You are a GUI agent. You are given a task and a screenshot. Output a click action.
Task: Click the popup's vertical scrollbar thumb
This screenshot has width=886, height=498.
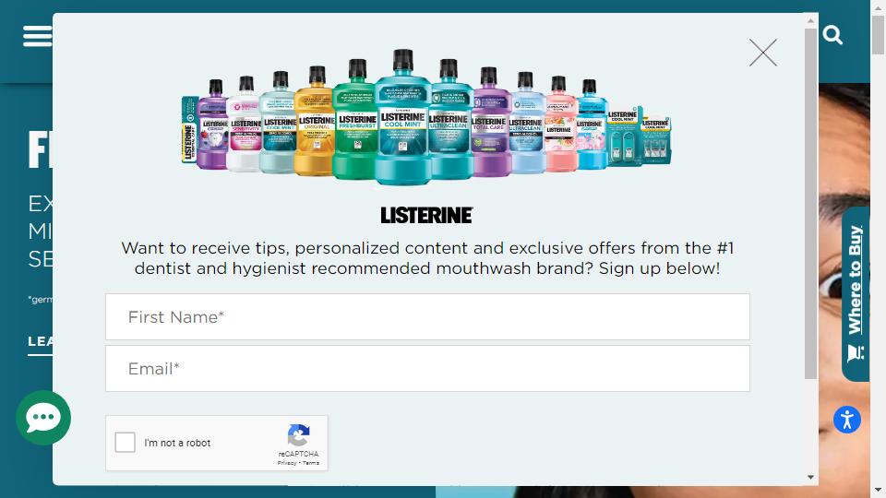coord(811,204)
